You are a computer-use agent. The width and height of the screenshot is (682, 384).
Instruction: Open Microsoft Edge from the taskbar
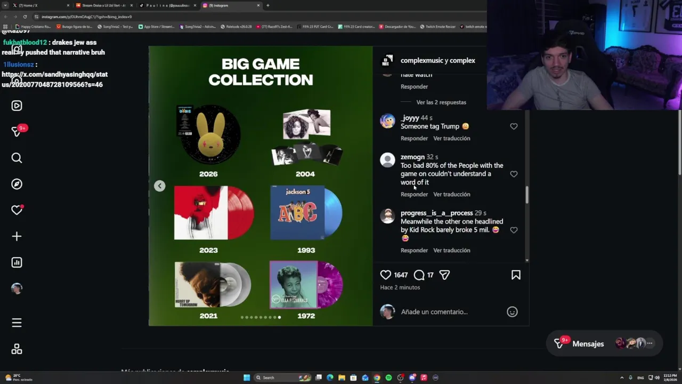[330, 378]
